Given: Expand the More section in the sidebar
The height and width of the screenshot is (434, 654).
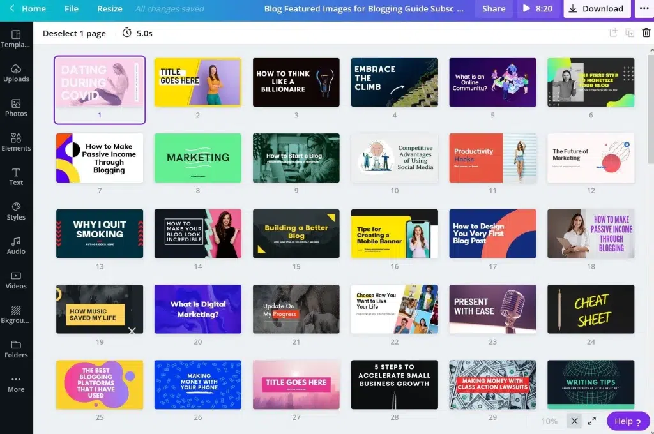Looking at the screenshot, I should 16,384.
